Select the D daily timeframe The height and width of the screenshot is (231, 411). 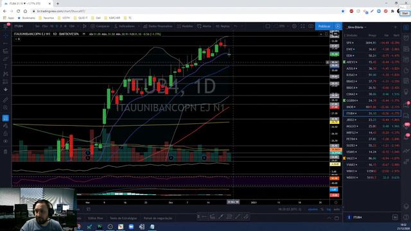[57, 26]
